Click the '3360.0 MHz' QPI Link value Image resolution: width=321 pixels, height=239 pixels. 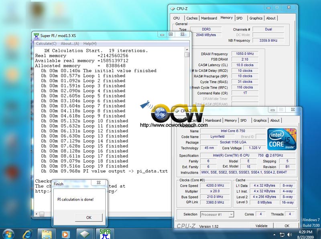click(215, 203)
